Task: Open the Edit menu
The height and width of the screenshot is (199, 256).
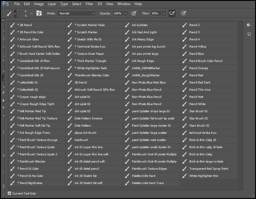Action: [27, 4]
